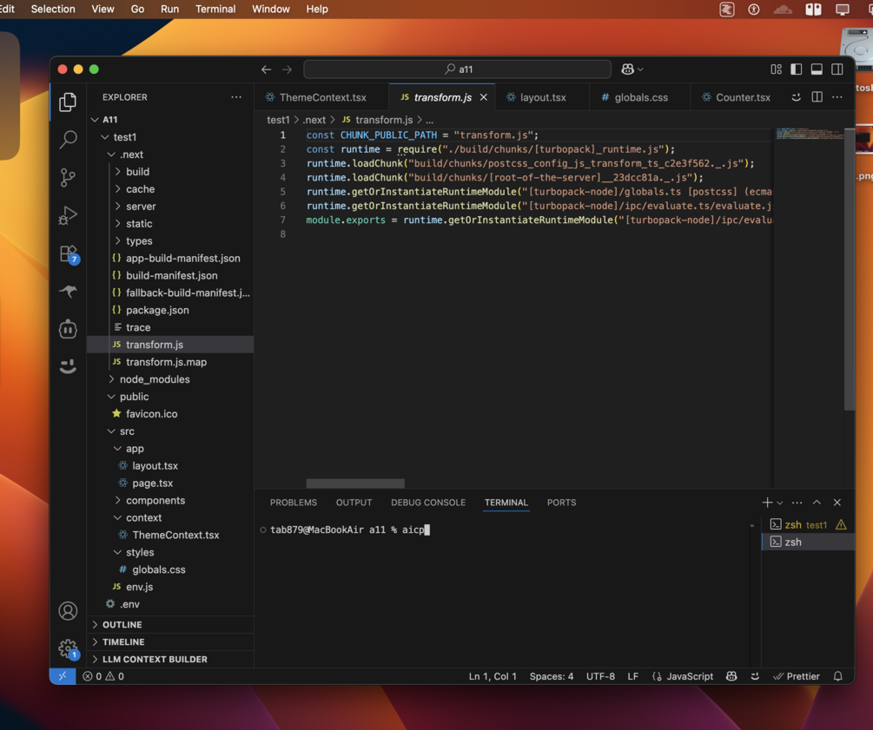This screenshot has height=730, width=873.
Task: Switch to the ThemeContext.tsx editor tab
Action: click(x=321, y=97)
